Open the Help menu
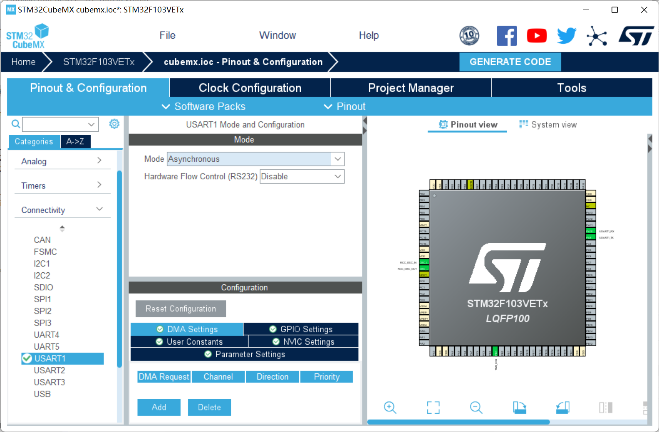Image resolution: width=659 pixels, height=432 pixels. (369, 35)
